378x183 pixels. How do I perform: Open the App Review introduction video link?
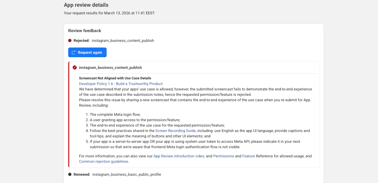click(179, 156)
